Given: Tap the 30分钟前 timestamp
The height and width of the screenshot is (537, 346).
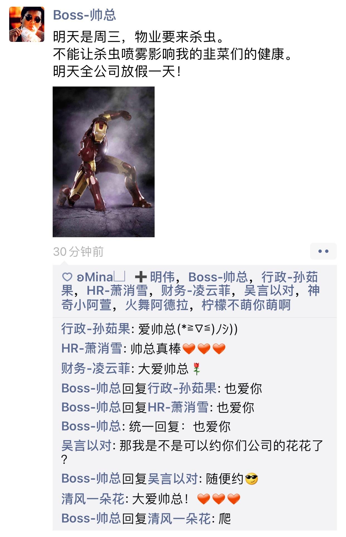Looking at the screenshot, I should click(x=78, y=252).
